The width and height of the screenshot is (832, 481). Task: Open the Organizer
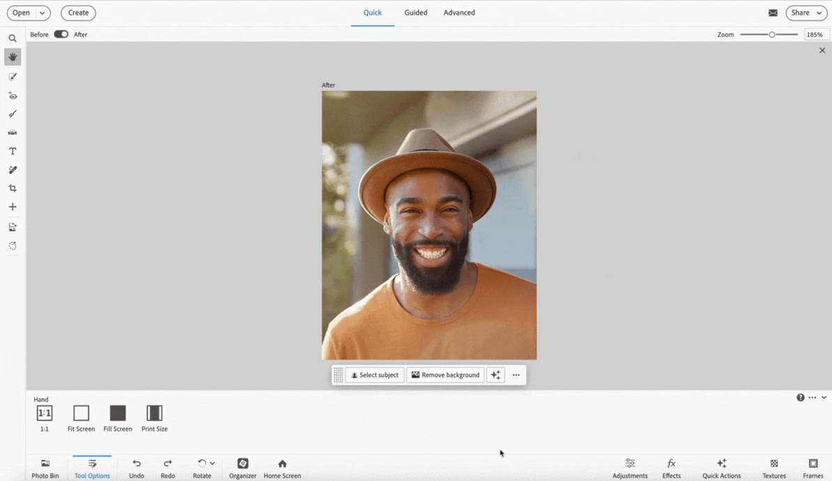243,468
